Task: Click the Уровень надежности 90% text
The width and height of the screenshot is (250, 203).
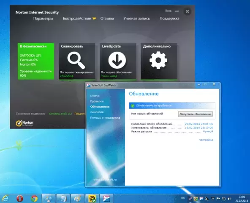Action: point(36,73)
